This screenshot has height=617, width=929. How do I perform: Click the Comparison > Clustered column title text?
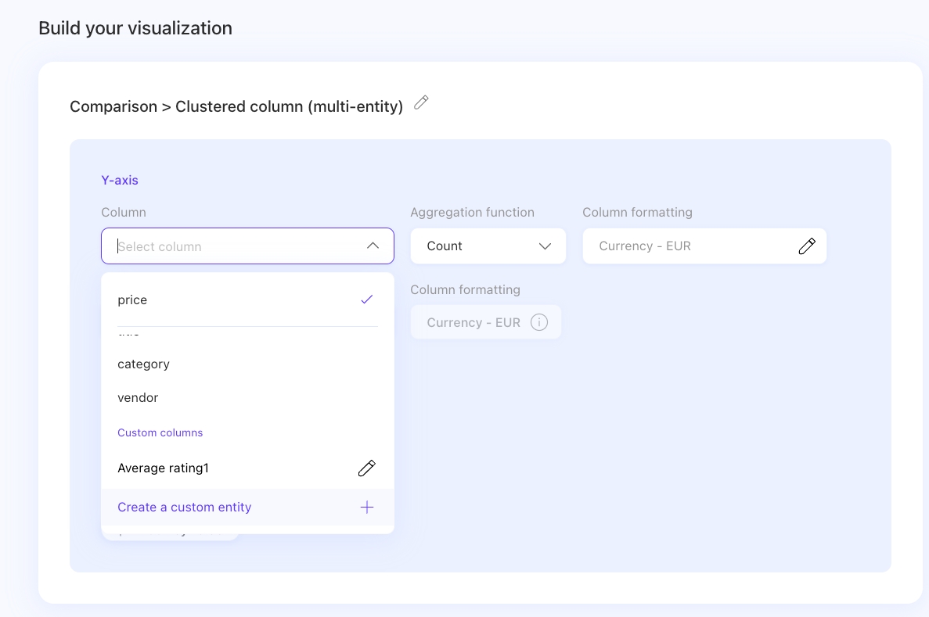point(236,106)
